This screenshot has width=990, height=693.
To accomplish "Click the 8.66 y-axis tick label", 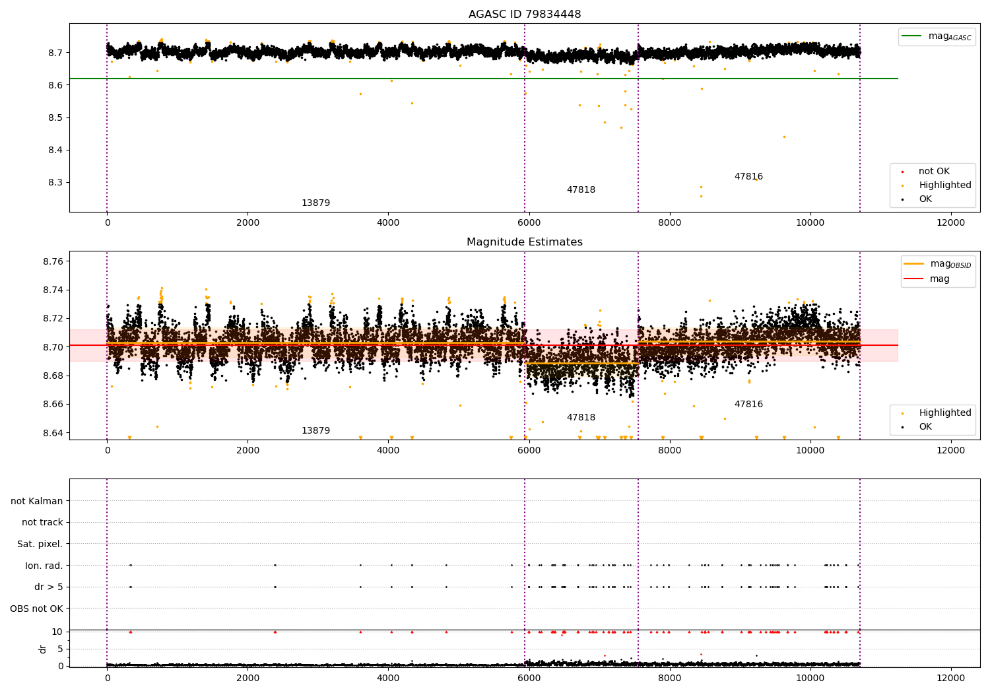I will 53,404.
